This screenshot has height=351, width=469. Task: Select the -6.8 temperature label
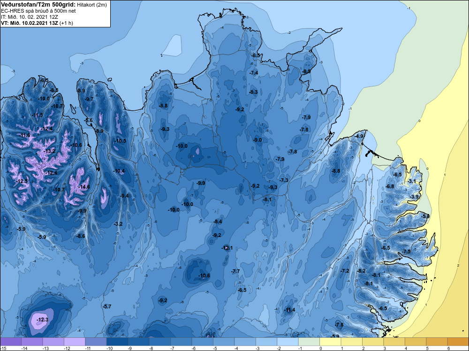tap(390, 186)
